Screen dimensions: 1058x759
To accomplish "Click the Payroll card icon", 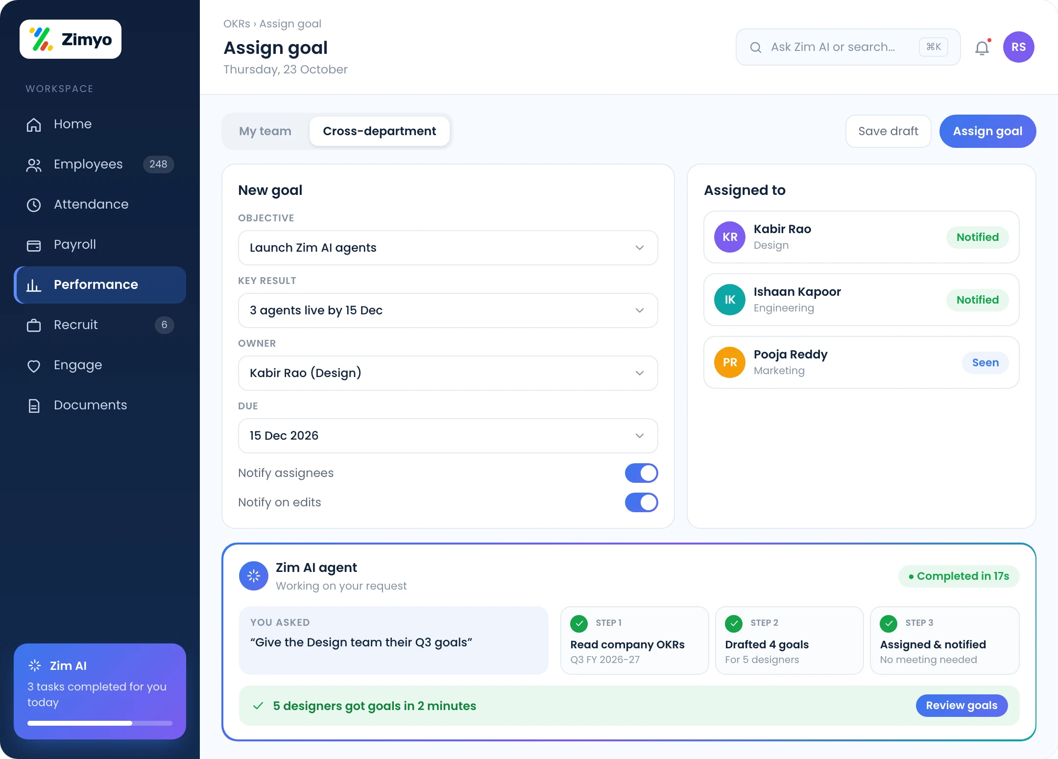I will point(34,245).
